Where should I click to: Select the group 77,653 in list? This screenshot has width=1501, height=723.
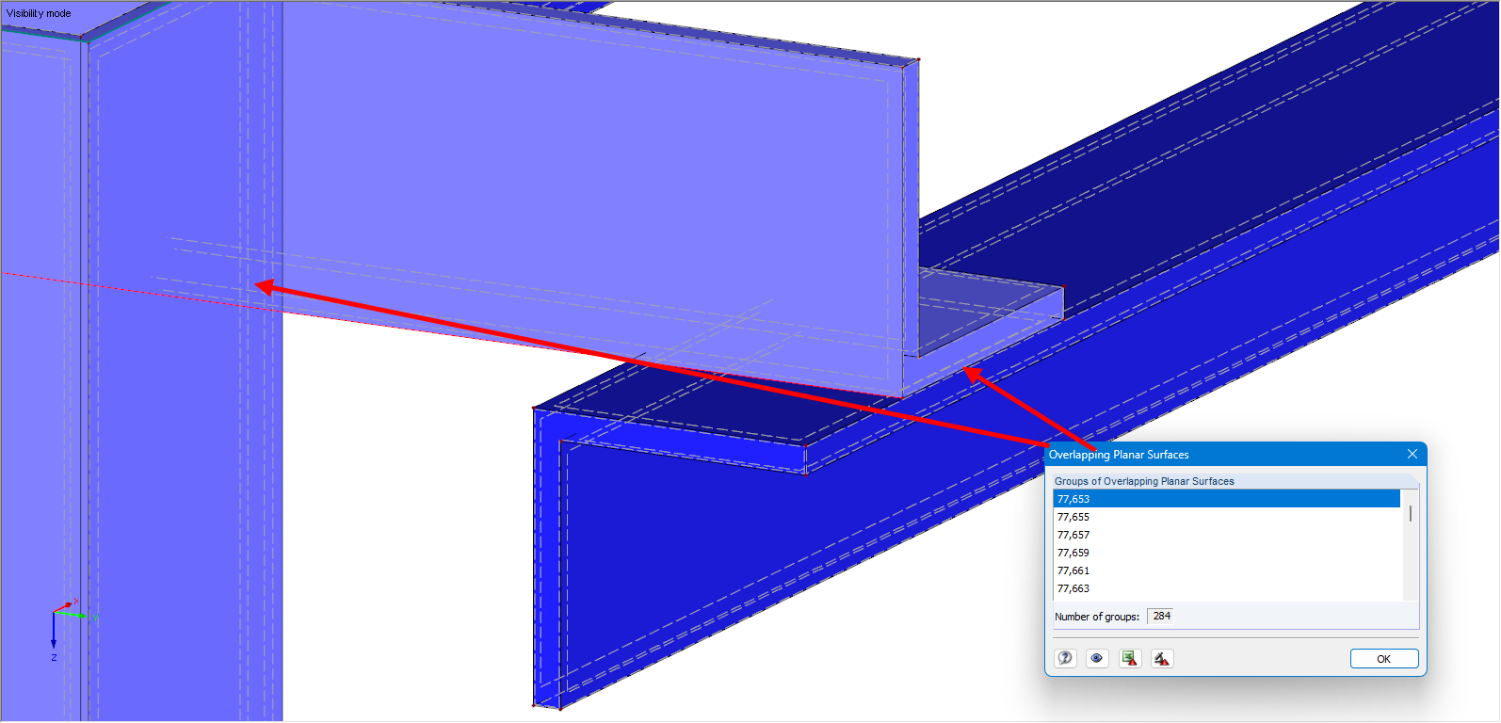(x=1073, y=499)
